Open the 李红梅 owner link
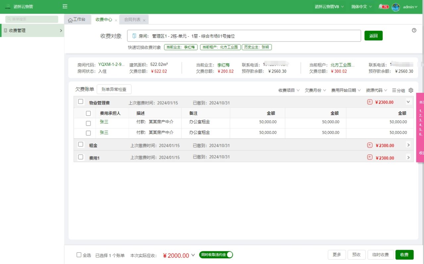 pos(223,65)
